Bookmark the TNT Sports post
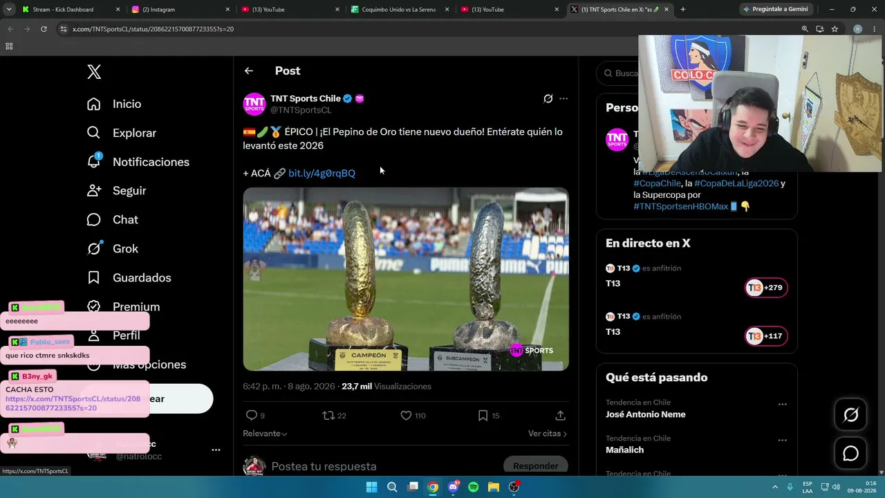 pos(483,415)
